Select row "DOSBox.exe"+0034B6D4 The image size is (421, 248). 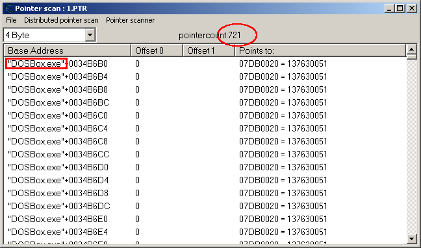205,180
